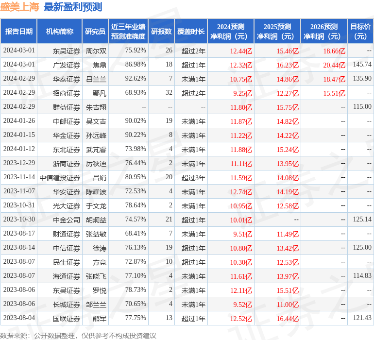Click the 86.98% accuracy value
The image size is (374, 340).
coord(136,64)
